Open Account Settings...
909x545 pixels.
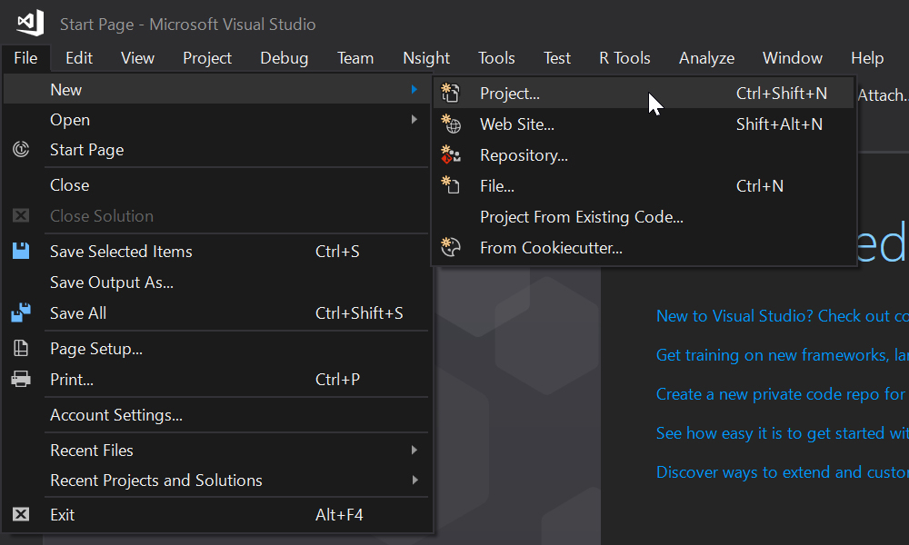[x=215, y=415]
